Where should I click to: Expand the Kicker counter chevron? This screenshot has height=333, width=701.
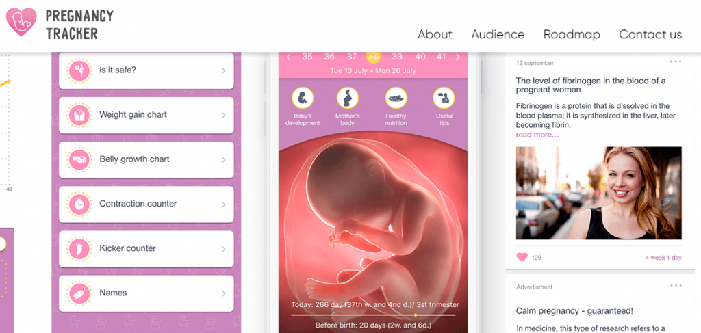pyautogui.click(x=224, y=249)
